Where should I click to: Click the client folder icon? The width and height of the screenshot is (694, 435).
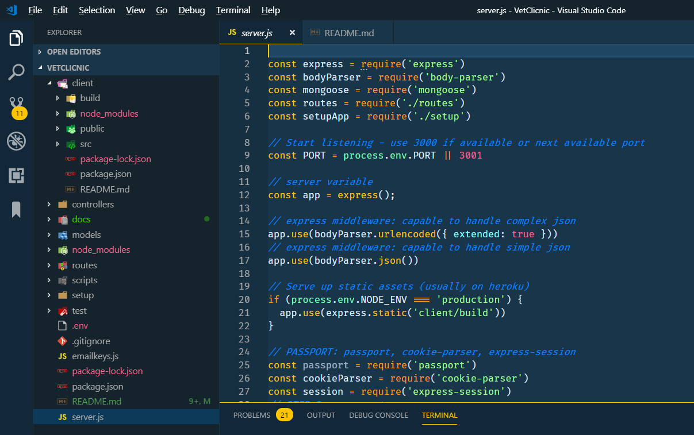(63, 83)
